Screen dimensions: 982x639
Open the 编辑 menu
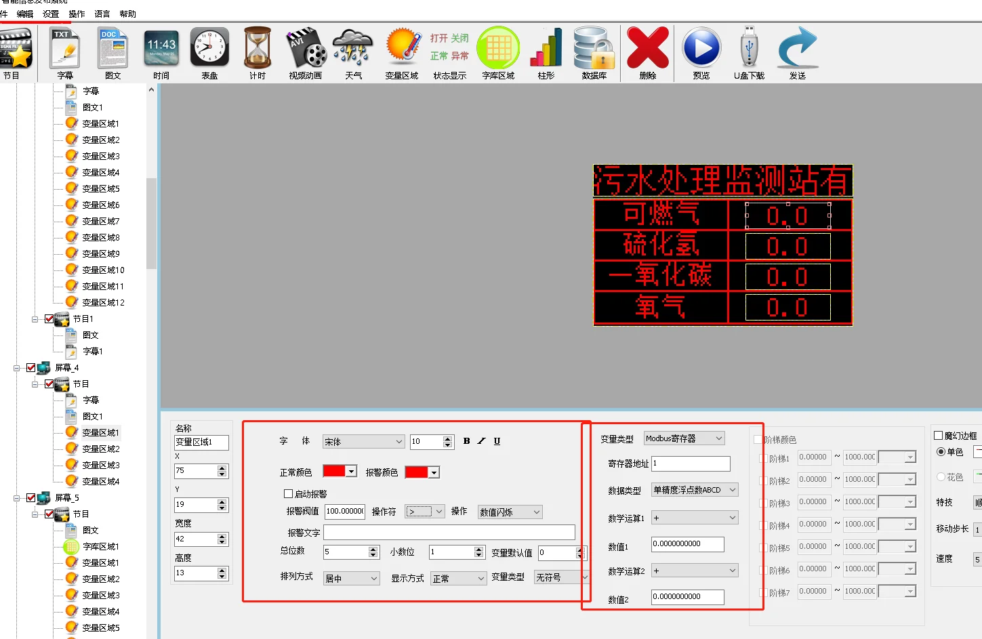[25, 14]
